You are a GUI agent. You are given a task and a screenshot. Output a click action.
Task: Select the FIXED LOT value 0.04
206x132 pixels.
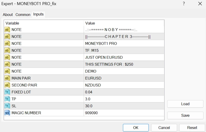(x=89, y=92)
